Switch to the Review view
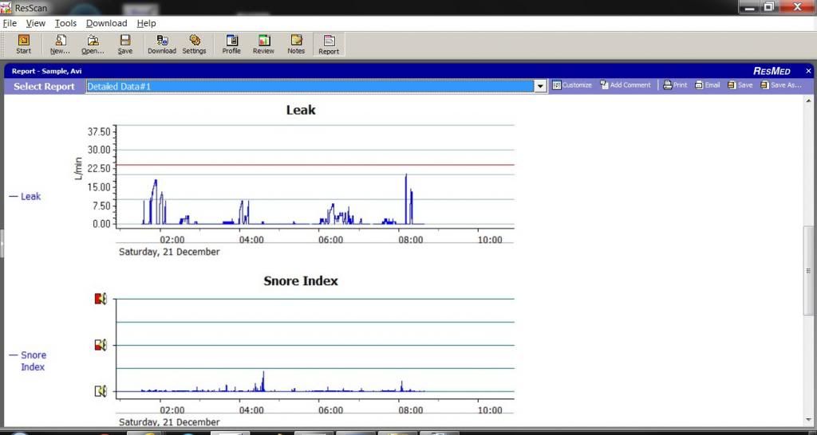817x435 pixels. [263, 45]
